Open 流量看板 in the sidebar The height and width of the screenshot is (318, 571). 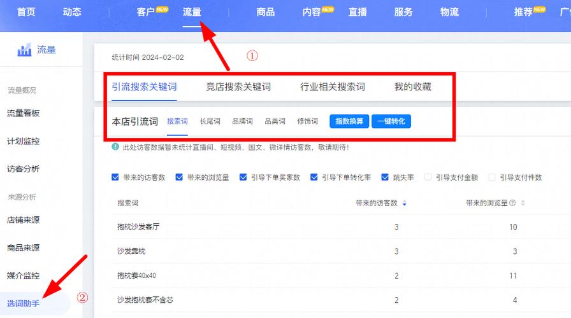coord(24,113)
